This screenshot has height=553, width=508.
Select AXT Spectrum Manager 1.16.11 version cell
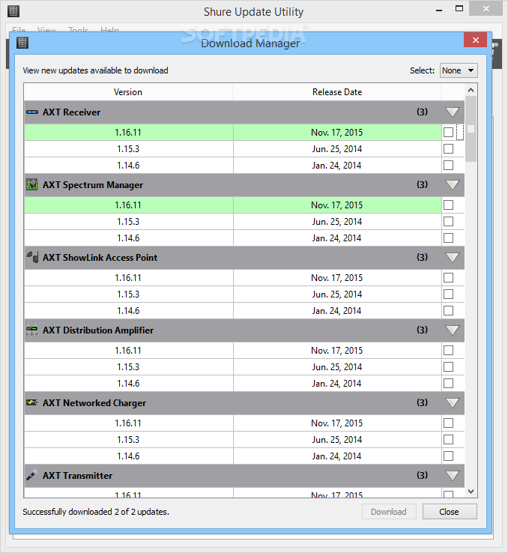[128, 205]
